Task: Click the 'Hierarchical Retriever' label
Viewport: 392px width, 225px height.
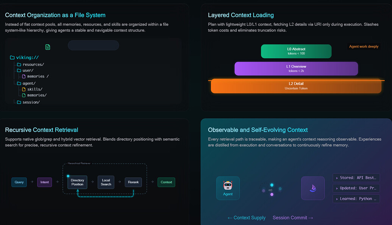Action: 79,163
